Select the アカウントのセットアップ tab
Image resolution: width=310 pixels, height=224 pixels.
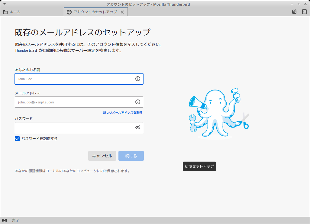[95, 12]
